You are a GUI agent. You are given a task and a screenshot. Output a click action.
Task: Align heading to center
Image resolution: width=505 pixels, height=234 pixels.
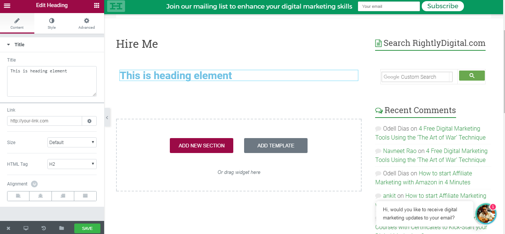point(41,196)
